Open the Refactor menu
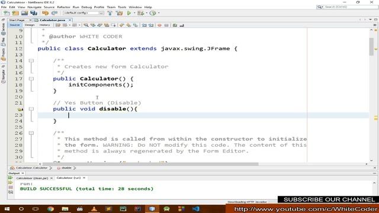The height and width of the screenshot is (213, 379). (63, 7)
